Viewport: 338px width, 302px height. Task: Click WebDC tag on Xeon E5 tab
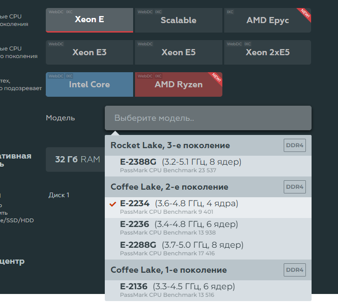(x=145, y=44)
